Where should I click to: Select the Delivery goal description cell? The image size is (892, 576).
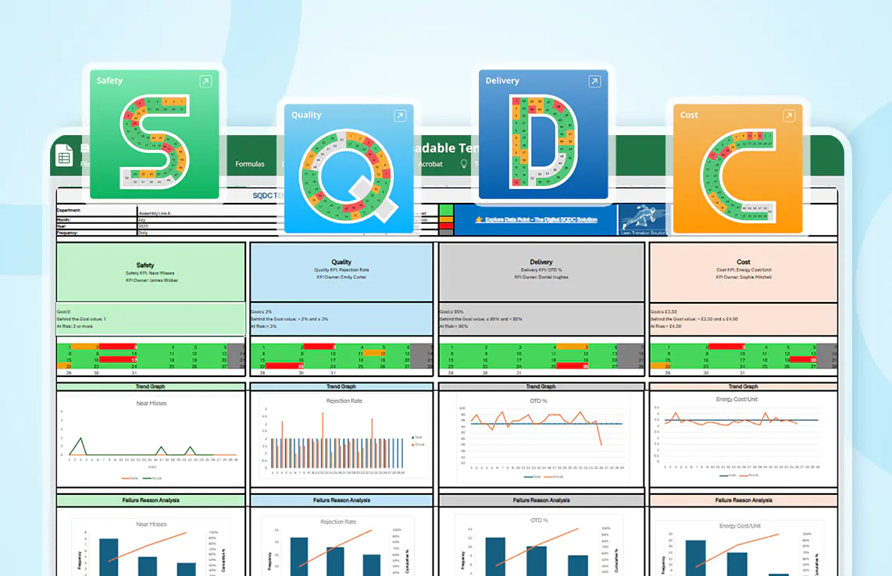541,319
